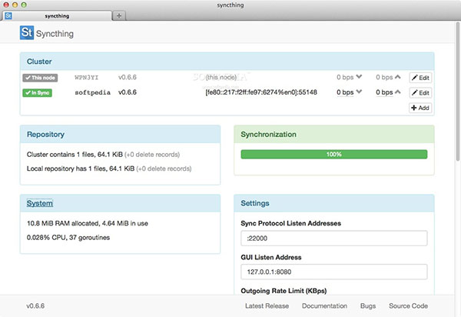Open the Documentation footer link
This screenshot has height=317, width=461.
[325, 305]
